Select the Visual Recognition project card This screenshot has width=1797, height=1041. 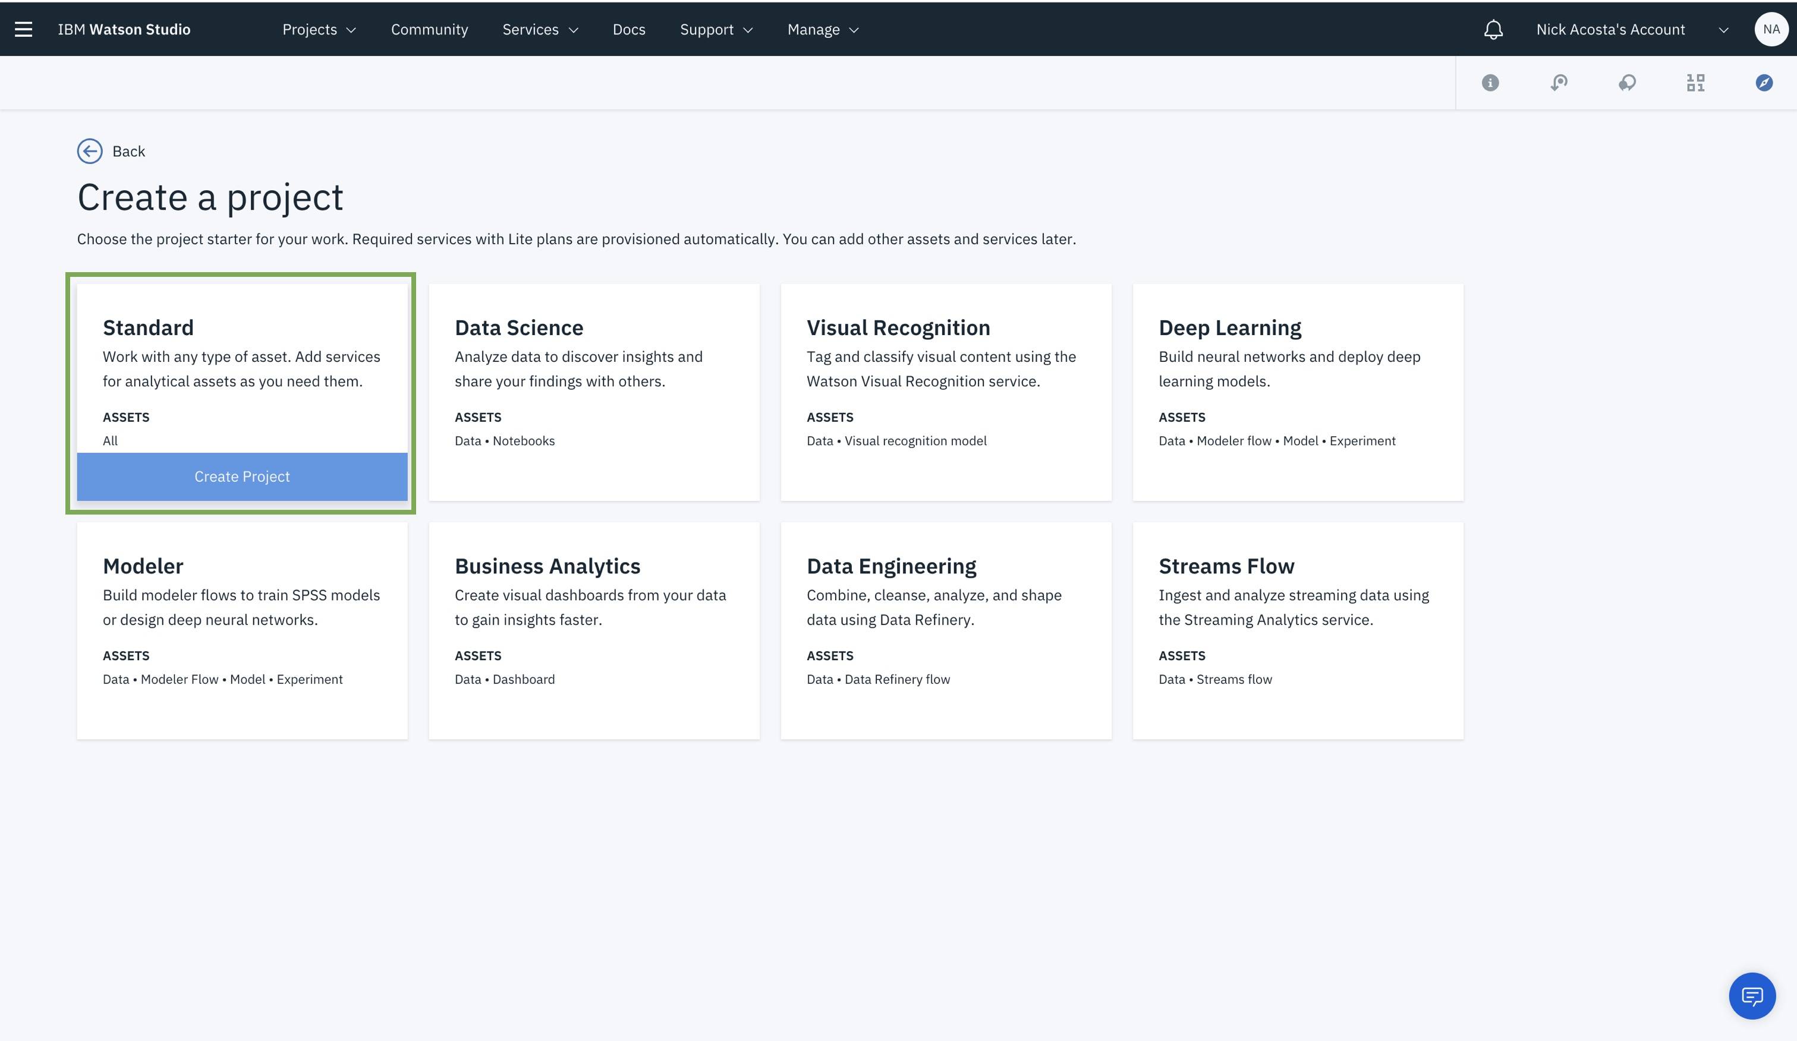pyautogui.click(x=946, y=392)
